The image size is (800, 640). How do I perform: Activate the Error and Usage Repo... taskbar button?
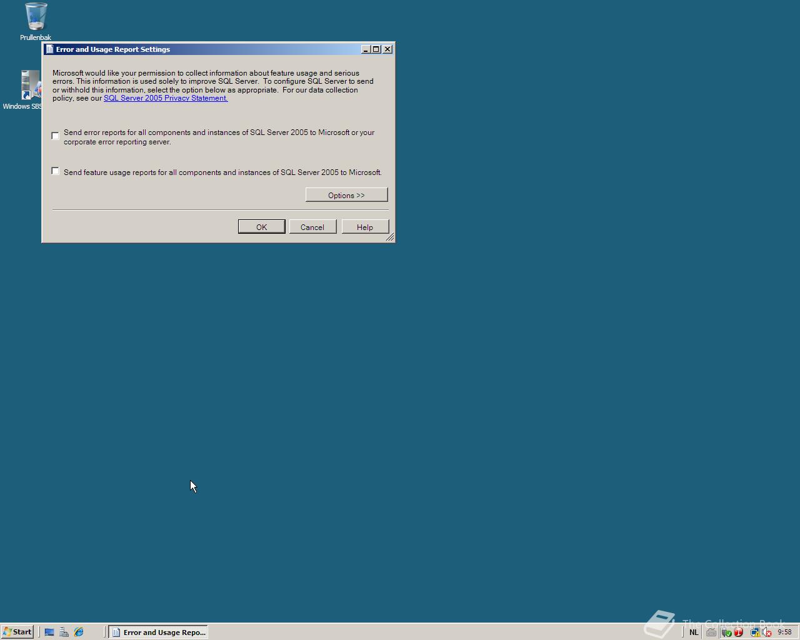click(158, 632)
